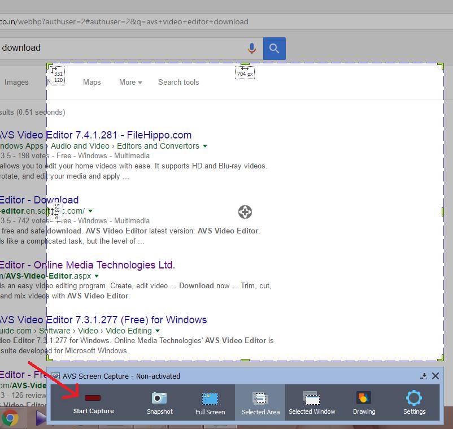Click the Start Capture button
Viewport: 453px width, 429px height.
pos(93,402)
